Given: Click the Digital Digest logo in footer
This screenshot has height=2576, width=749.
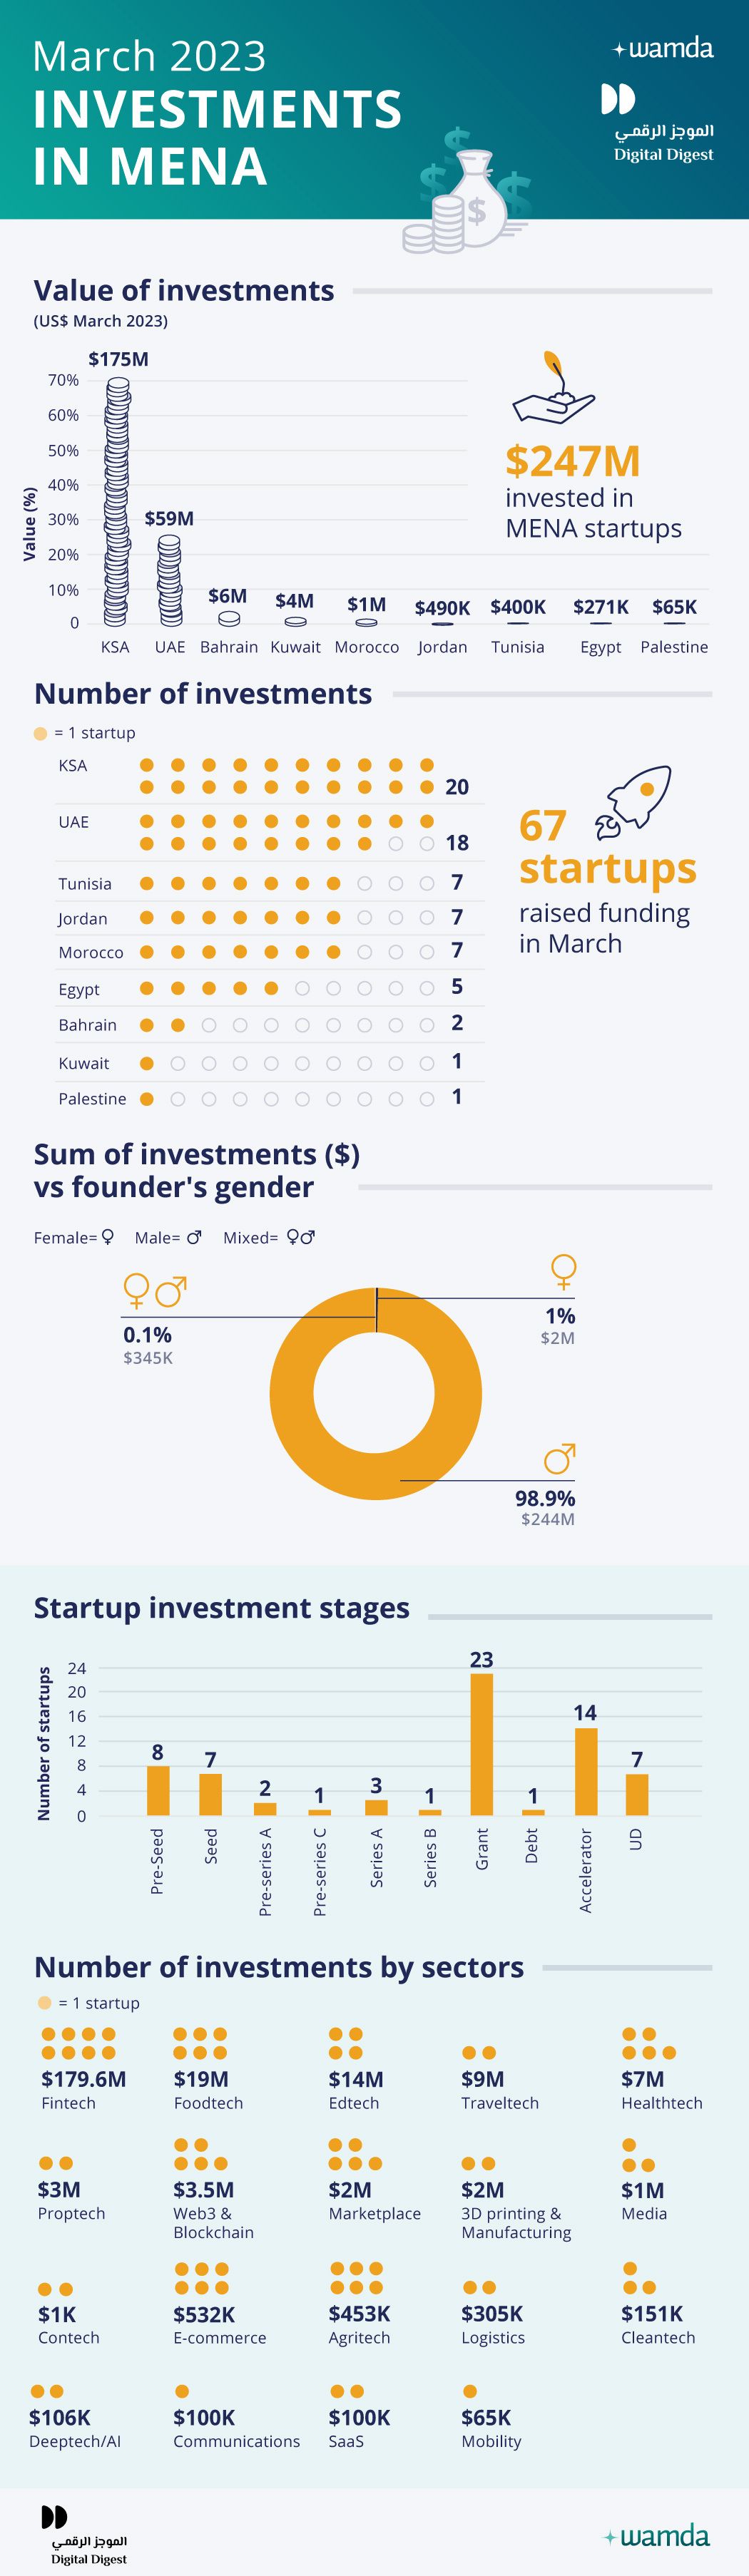Looking at the screenshot, I should point(89,2535).
